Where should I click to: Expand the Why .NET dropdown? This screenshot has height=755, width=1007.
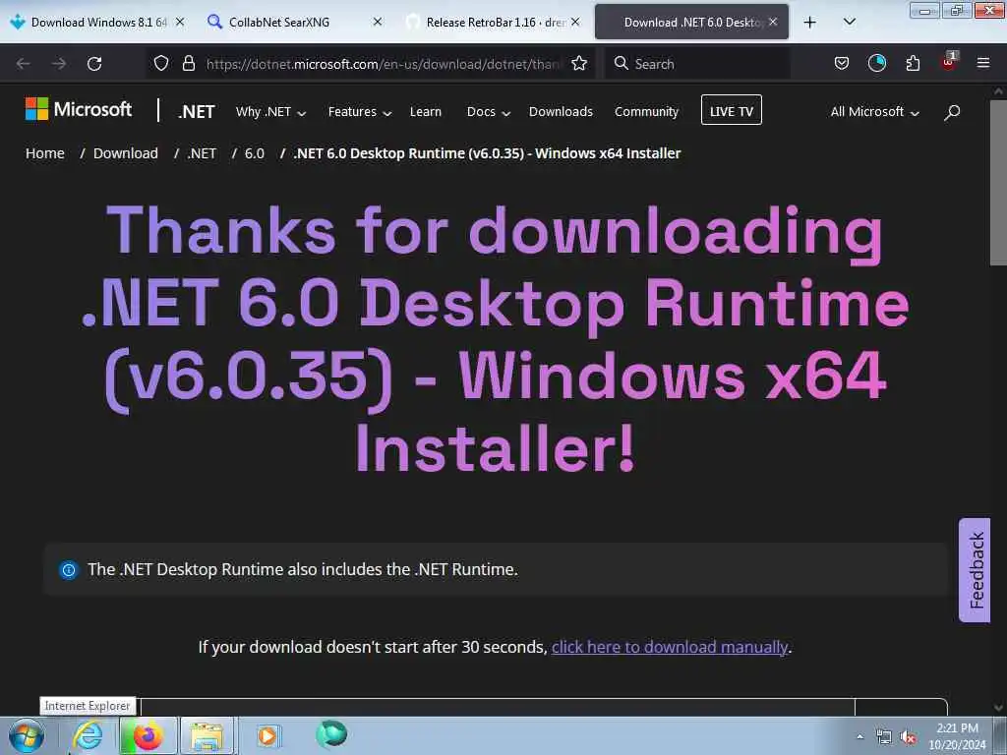(271, 112)
